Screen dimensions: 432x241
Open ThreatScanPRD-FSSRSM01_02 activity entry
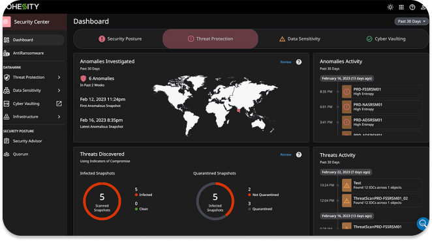pos(382,201)
